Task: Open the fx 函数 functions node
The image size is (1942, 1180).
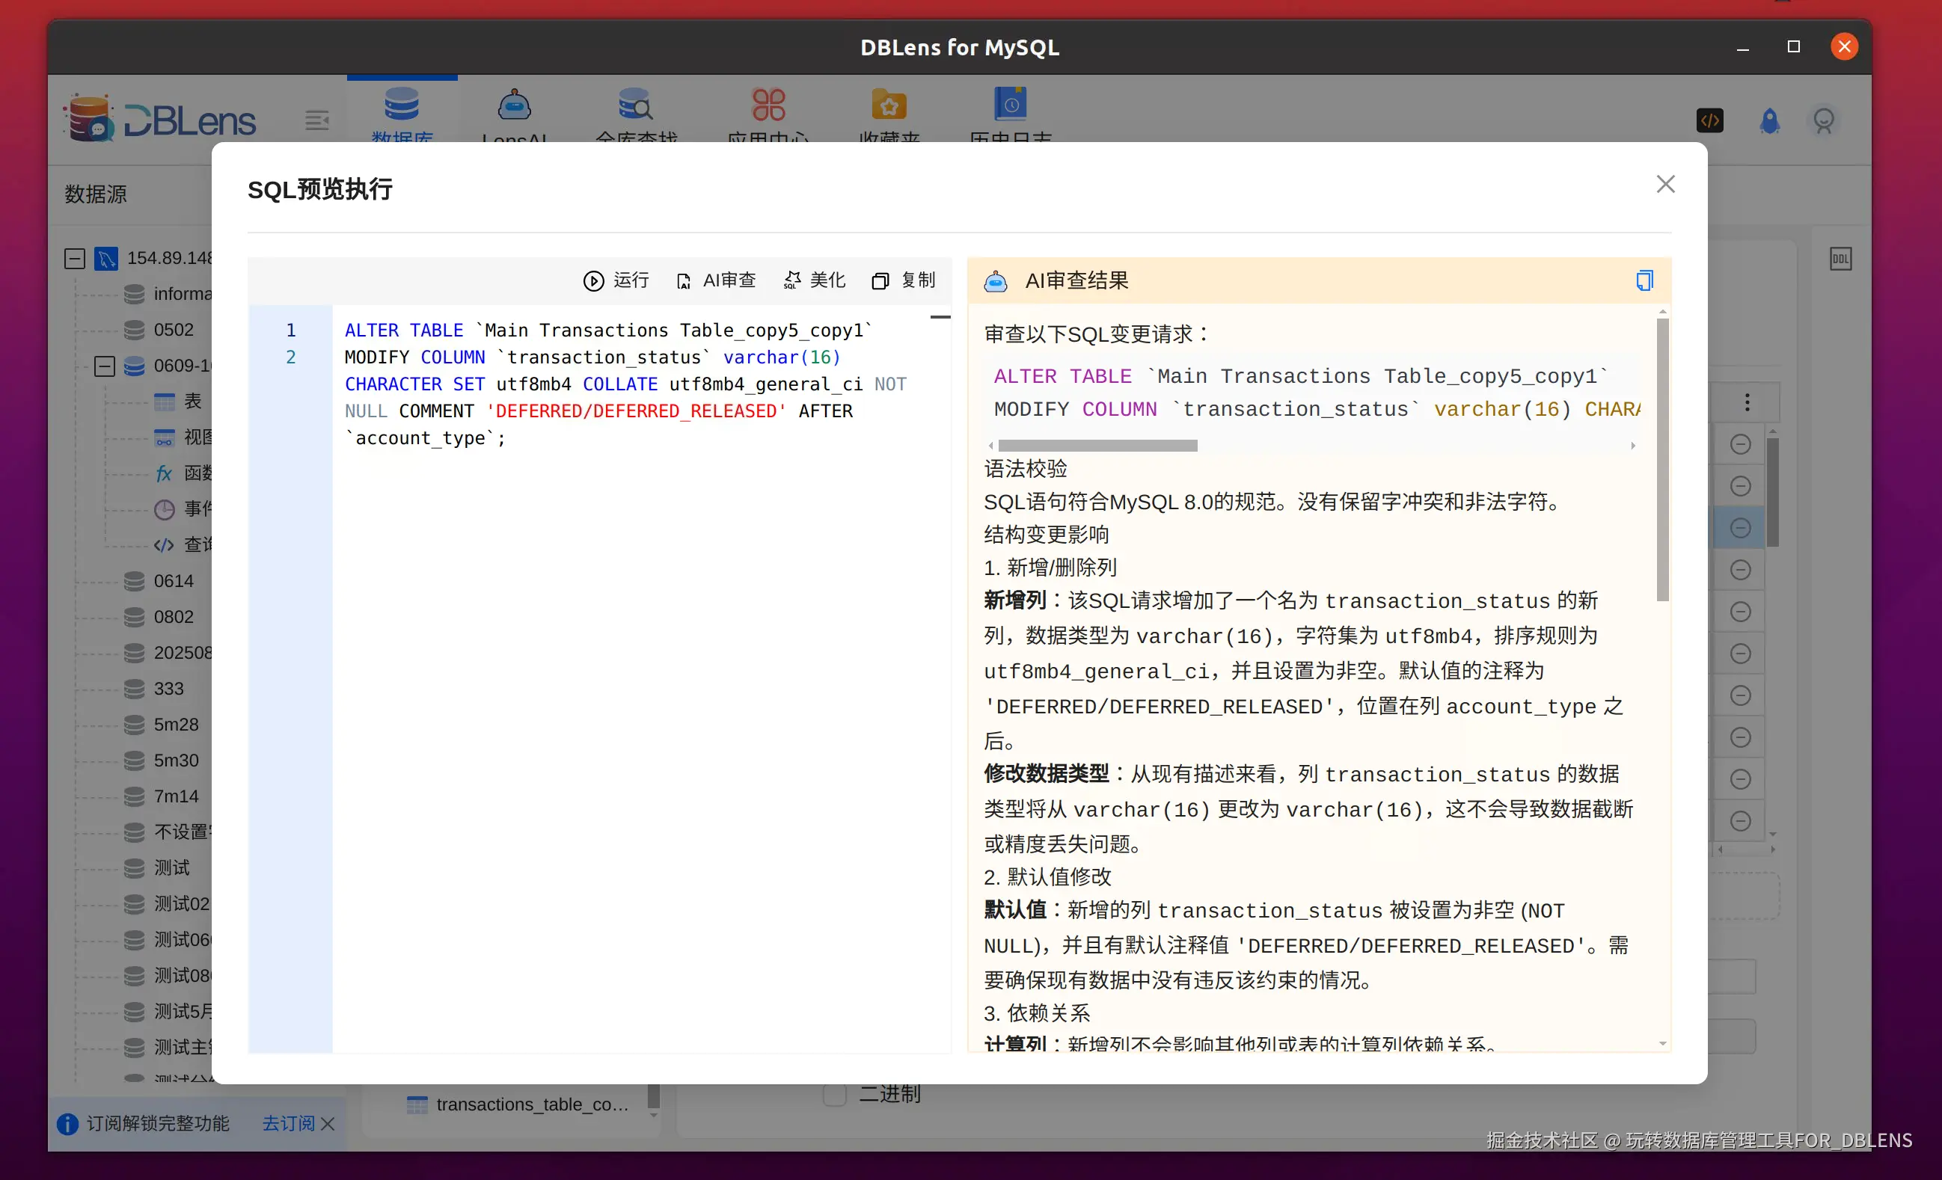Action: (164, 473)
